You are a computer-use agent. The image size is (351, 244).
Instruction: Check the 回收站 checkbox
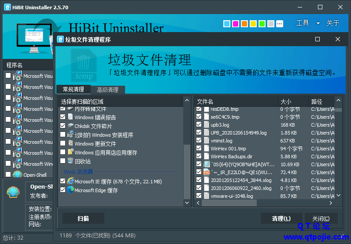pos(63,161)
